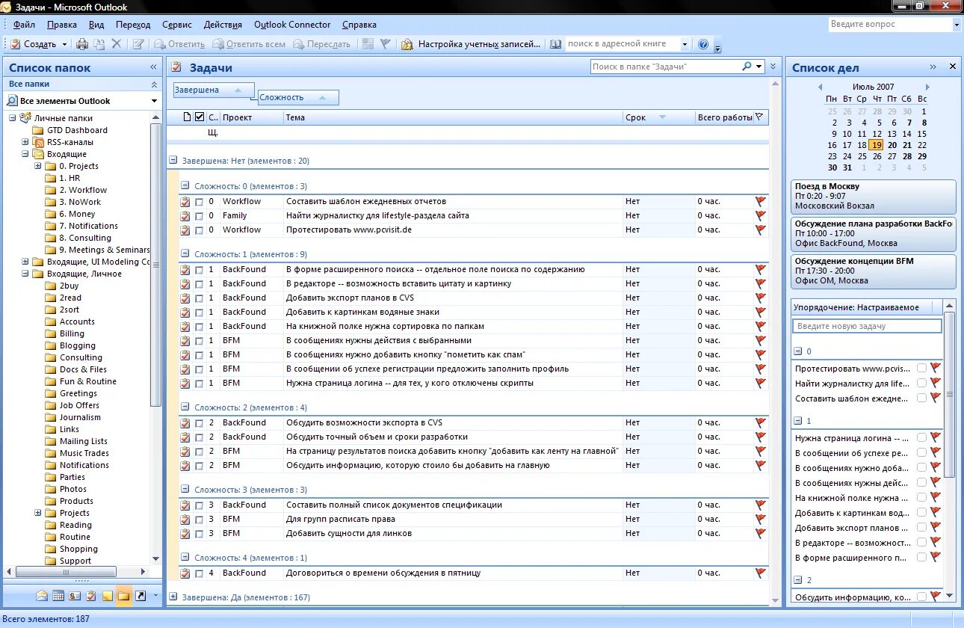The image size is (964, 628).
Task: Select the 'GTD Dashboard' folder
Action: pyautogui.click(x=77, y=130)
